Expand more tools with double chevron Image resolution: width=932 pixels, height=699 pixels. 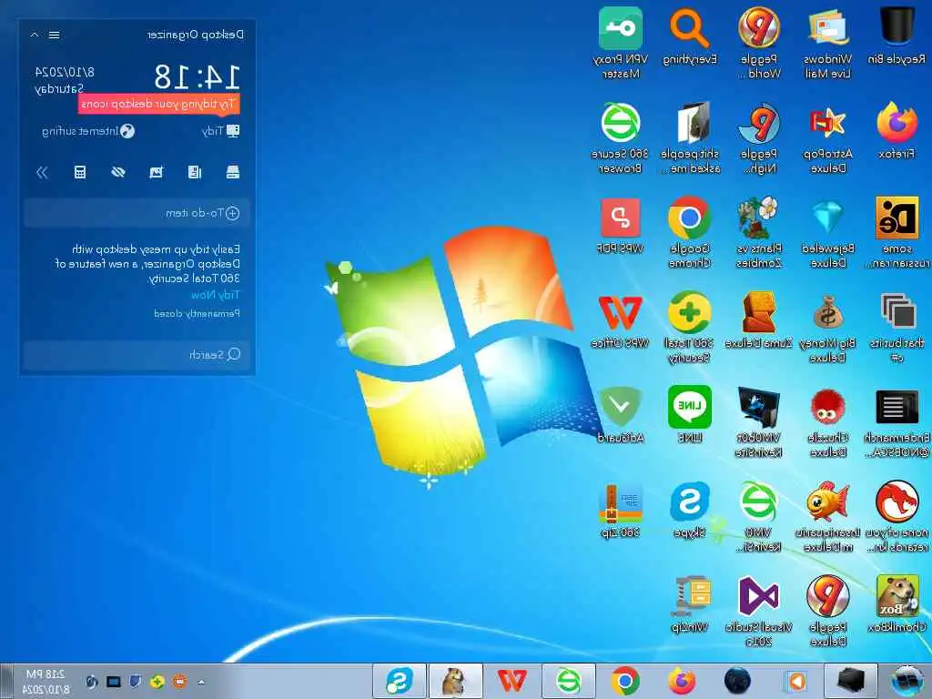click(42, 173)
